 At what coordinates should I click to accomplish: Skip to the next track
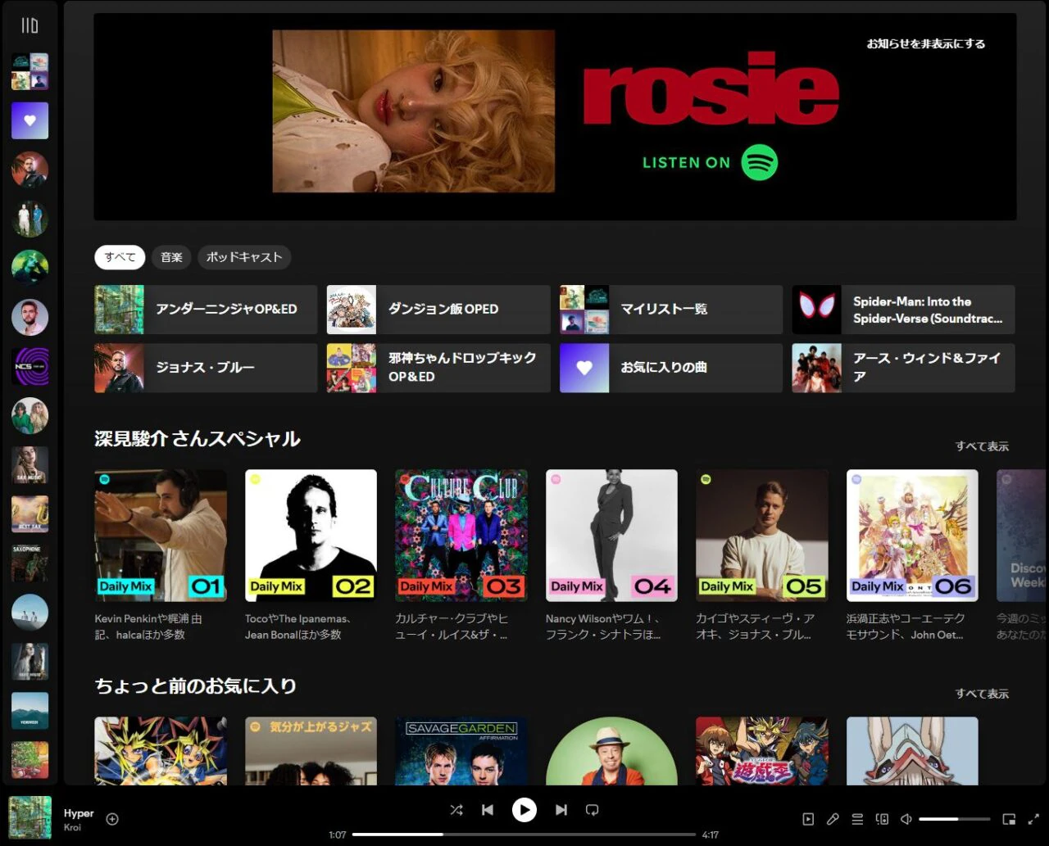[x=561, y=810]
